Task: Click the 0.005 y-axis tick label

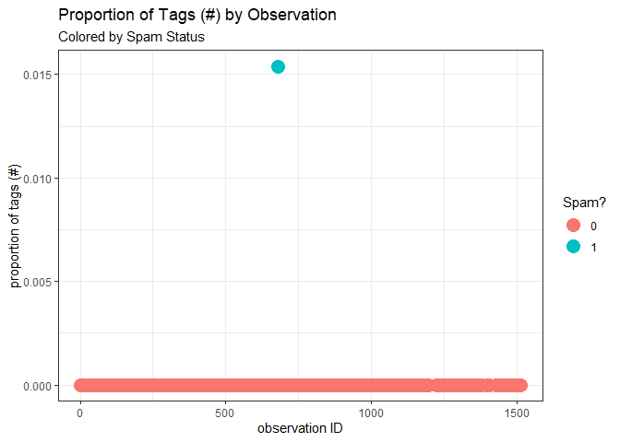Action: click(x=38, y=282)
